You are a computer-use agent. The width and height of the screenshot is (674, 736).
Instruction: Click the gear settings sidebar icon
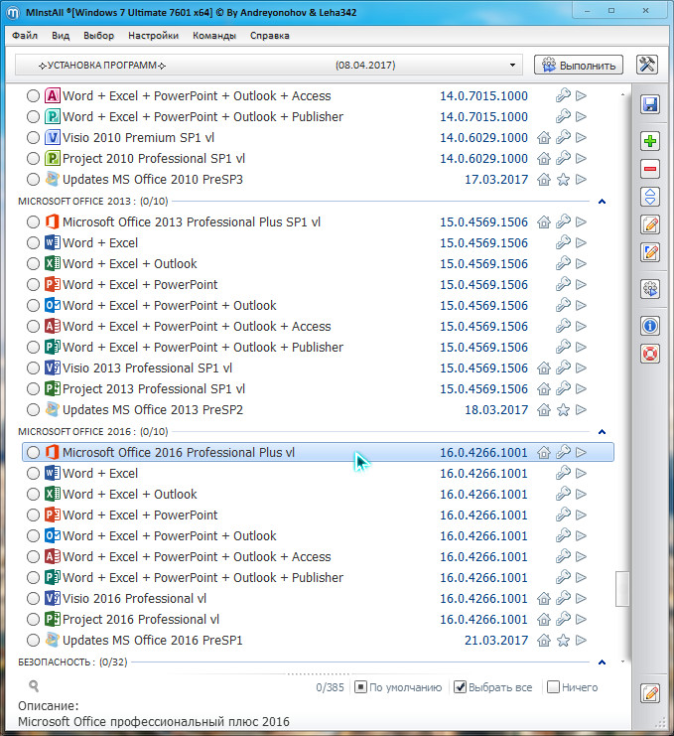pos(650,289)
